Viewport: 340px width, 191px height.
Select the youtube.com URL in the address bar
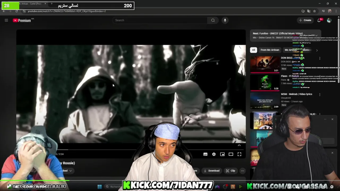67,11
